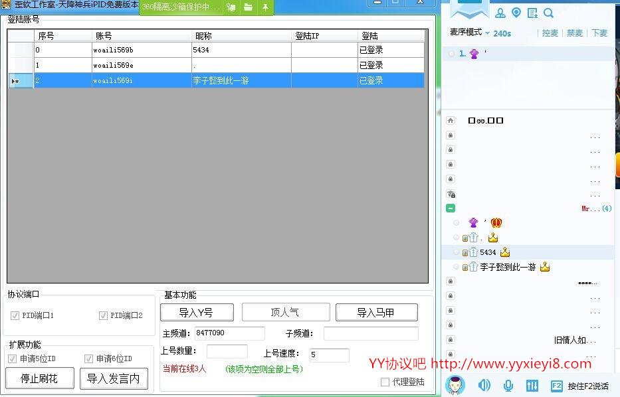Click the microphone icon at the bottom bar
This screenshot has height=397, width=620.
(508, 385)
